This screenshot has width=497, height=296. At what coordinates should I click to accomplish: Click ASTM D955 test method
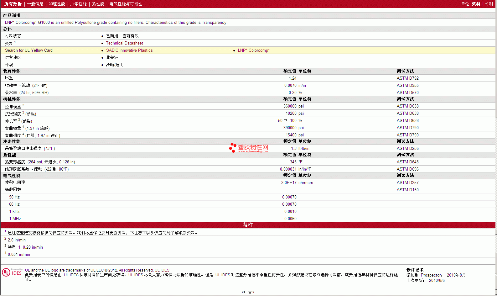(x=407, y=85)
